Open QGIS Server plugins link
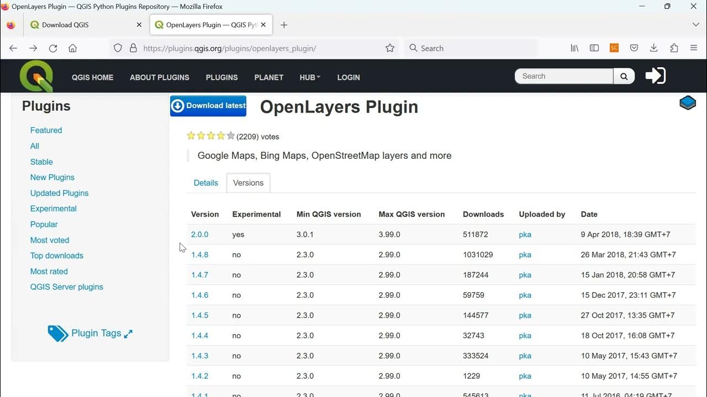The height and width of the screenshot is (397, 707). point(66,287)
